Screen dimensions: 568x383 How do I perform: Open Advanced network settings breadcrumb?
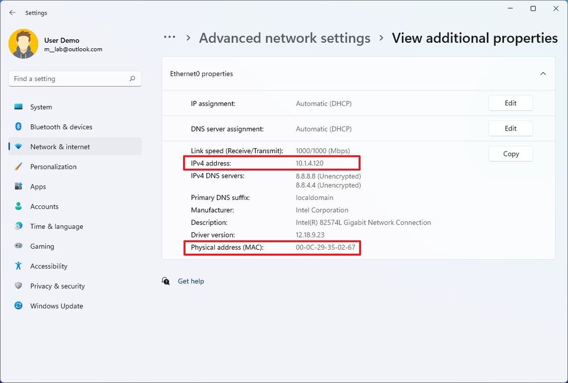pos(285,38)
